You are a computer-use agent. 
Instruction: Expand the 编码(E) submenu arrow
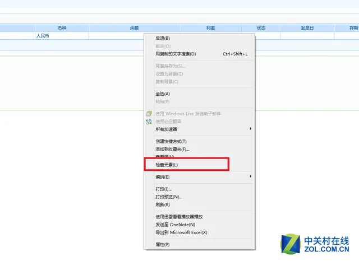[251, 176]
